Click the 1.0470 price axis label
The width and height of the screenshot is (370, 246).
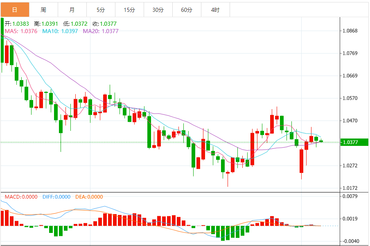(x=350, y=121)
